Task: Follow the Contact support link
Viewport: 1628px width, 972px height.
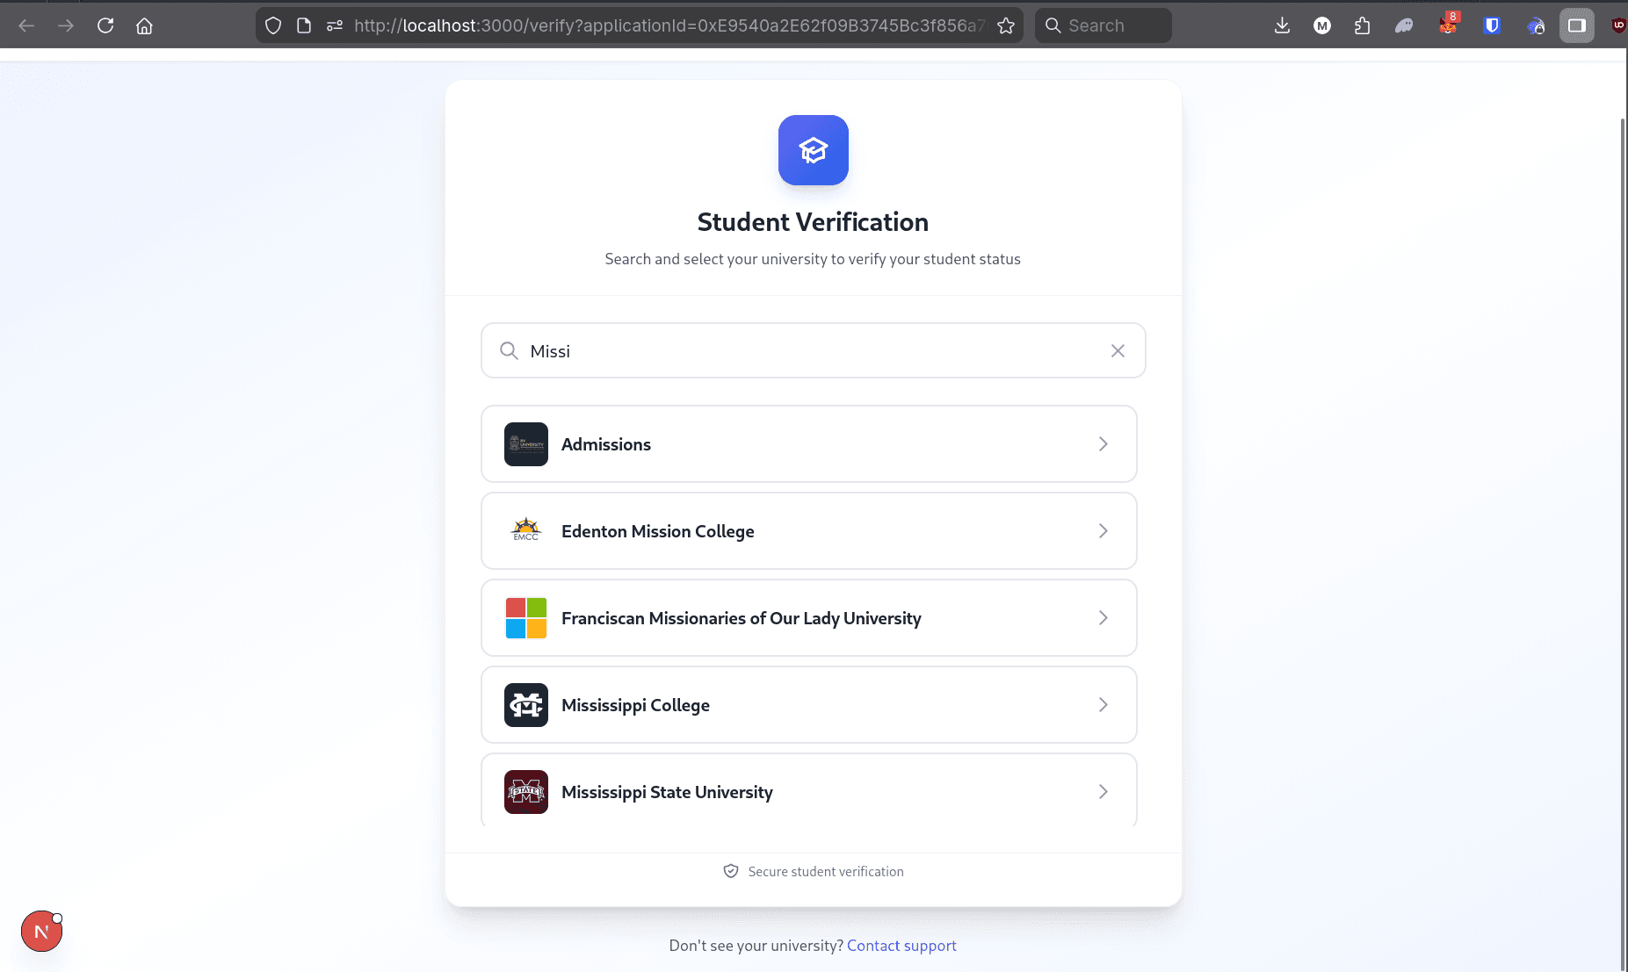Action: click(x=901, y=946)
